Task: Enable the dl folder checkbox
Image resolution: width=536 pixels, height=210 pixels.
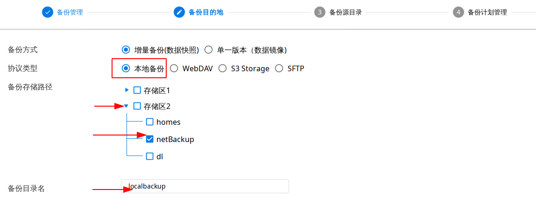Action: (x=150, y=156)
